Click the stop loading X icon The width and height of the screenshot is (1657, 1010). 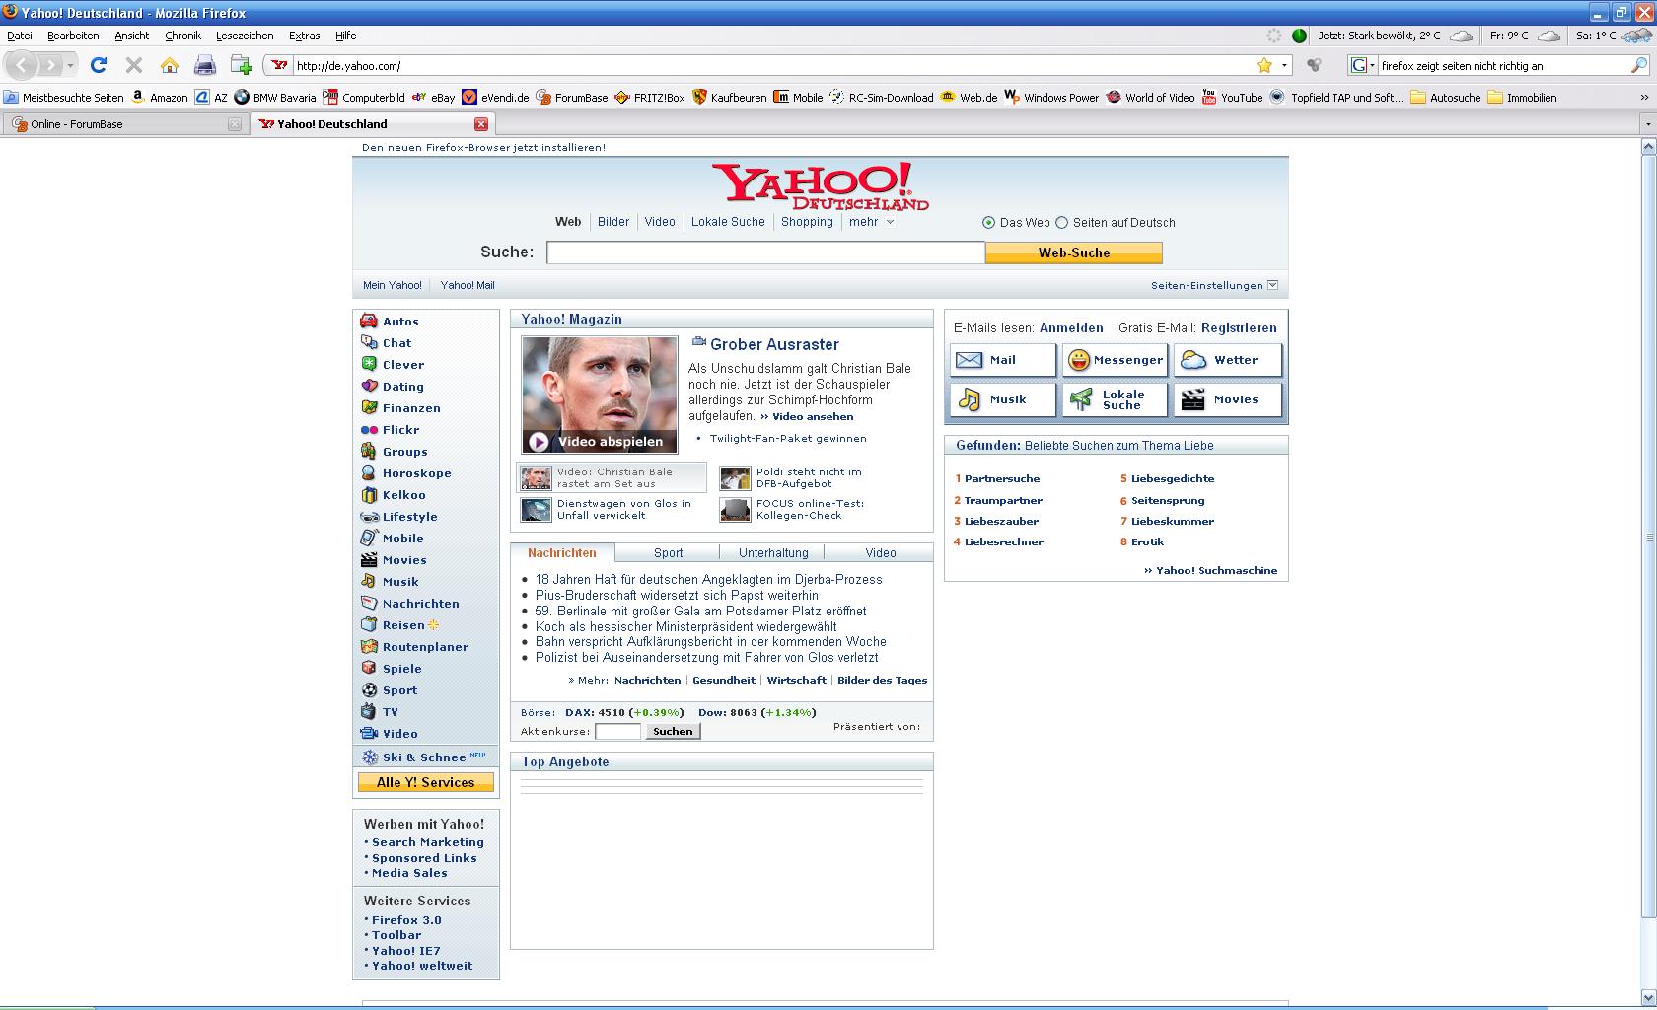pos(134,65)
